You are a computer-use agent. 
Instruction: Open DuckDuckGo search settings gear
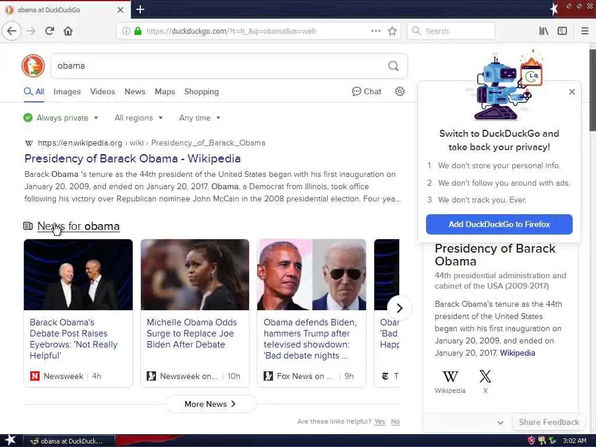click(x=399, y=91)
